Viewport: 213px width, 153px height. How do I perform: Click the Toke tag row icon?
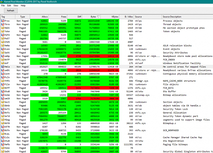tap(3, 31)
